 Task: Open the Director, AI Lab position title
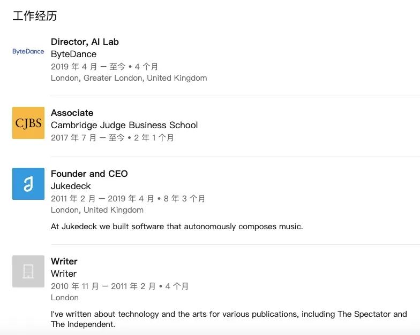pos(85,42)
